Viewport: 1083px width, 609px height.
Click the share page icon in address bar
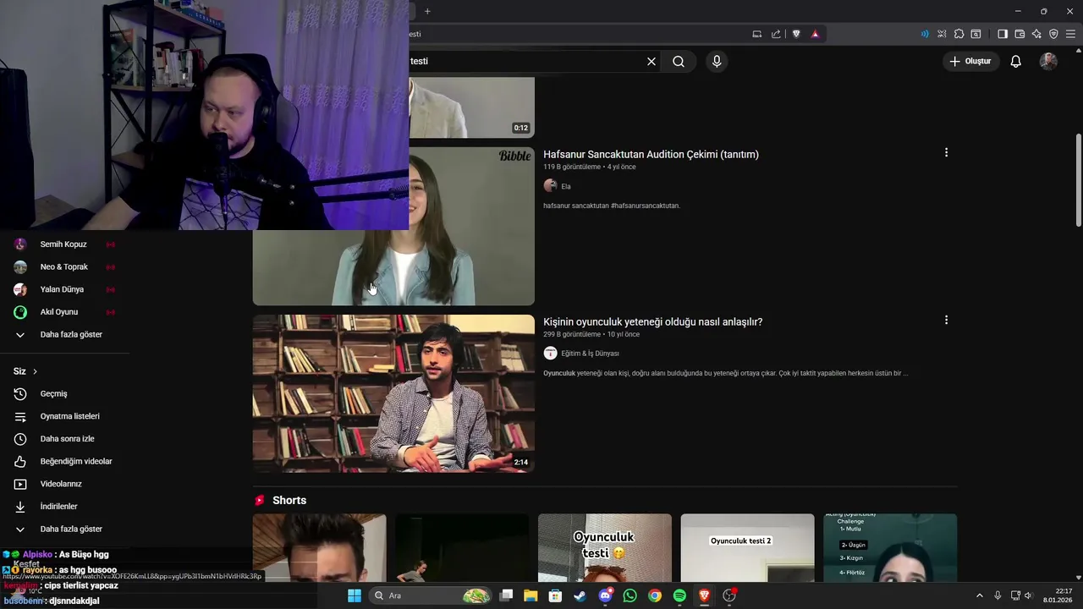click(777, 34)
